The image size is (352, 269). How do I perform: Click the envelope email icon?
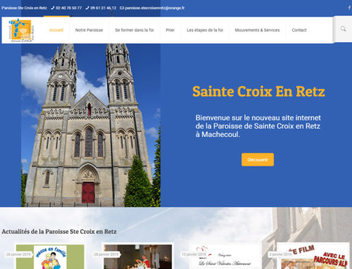tap(122, 8)
